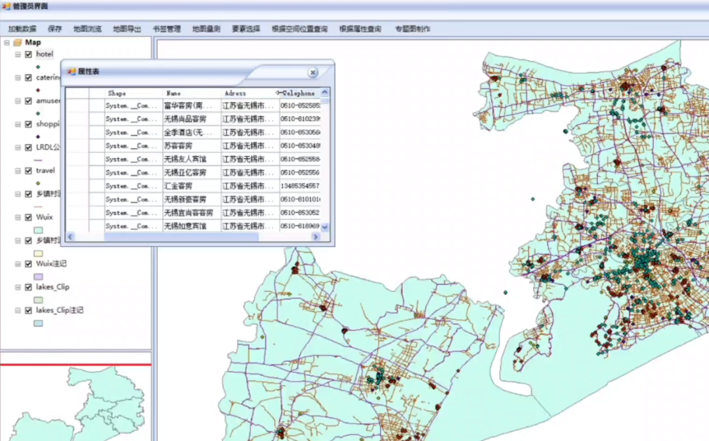This screenshot has width=709, height=441.
Task: Open the 专题图制作 menu
Action: pos(412,29)
